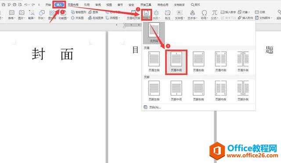Viewport: 281px width, 163px height.
Task: Click the Redo arrow
Action: [x=33, y=5]
